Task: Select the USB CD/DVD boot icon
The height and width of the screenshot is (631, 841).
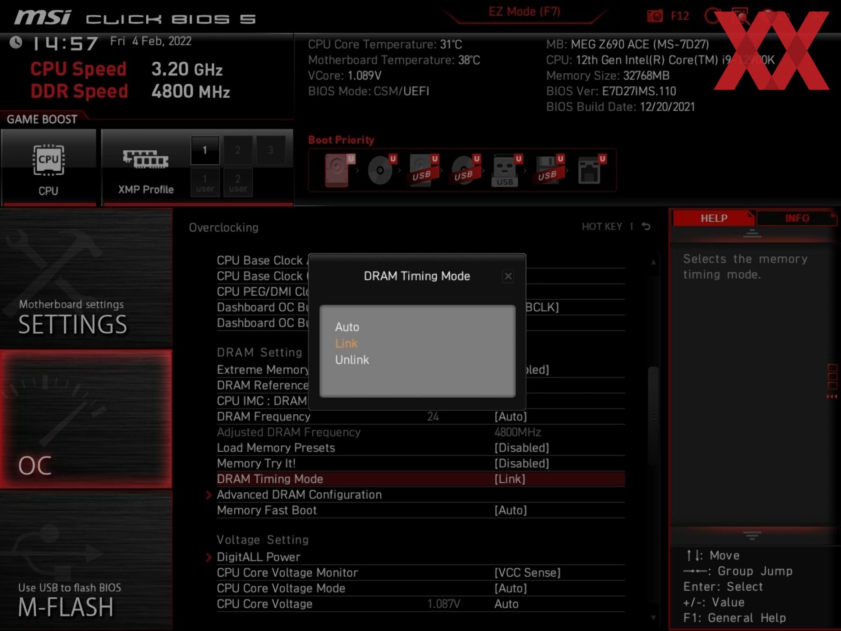Action: click(465, 170)
